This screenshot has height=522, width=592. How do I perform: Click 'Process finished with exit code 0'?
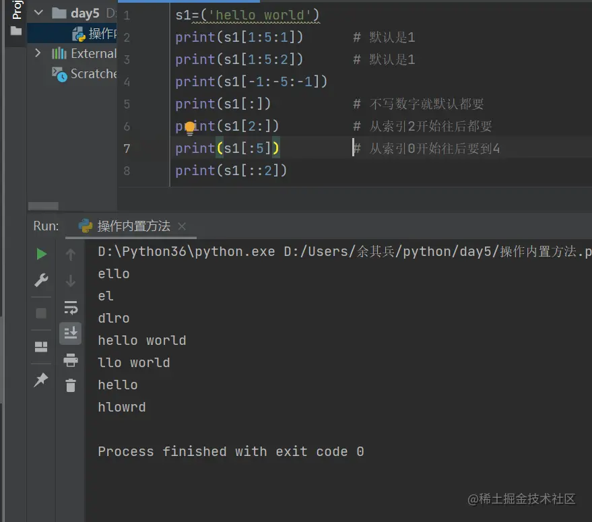[231, 451]
